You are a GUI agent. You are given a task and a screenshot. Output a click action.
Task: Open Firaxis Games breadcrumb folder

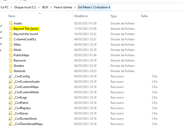[63, 7]
